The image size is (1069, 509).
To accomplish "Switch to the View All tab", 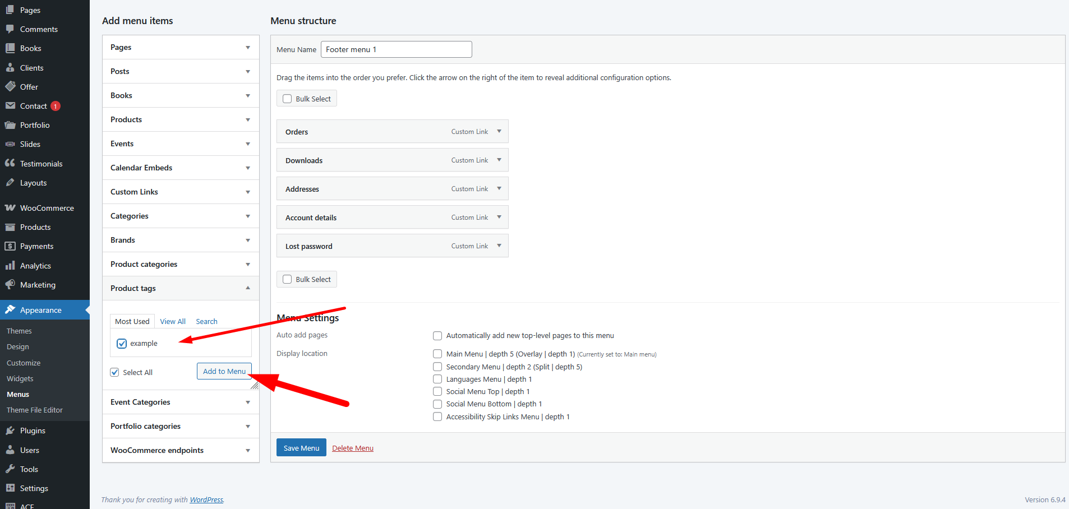I will pos(172,321).
